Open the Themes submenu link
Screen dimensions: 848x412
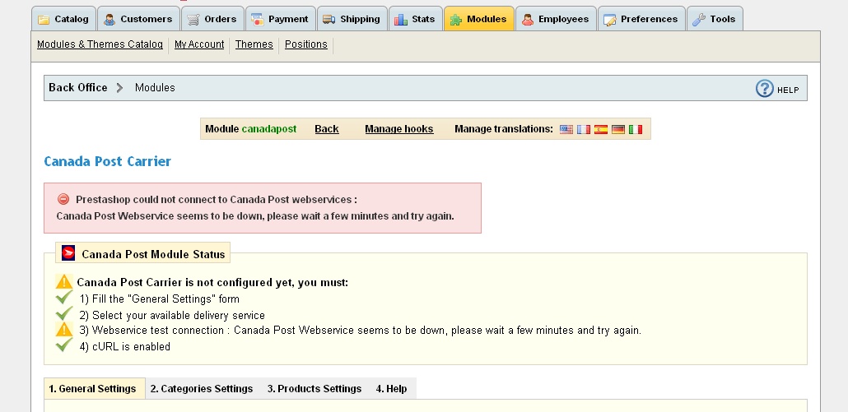(x=254, y=44)
